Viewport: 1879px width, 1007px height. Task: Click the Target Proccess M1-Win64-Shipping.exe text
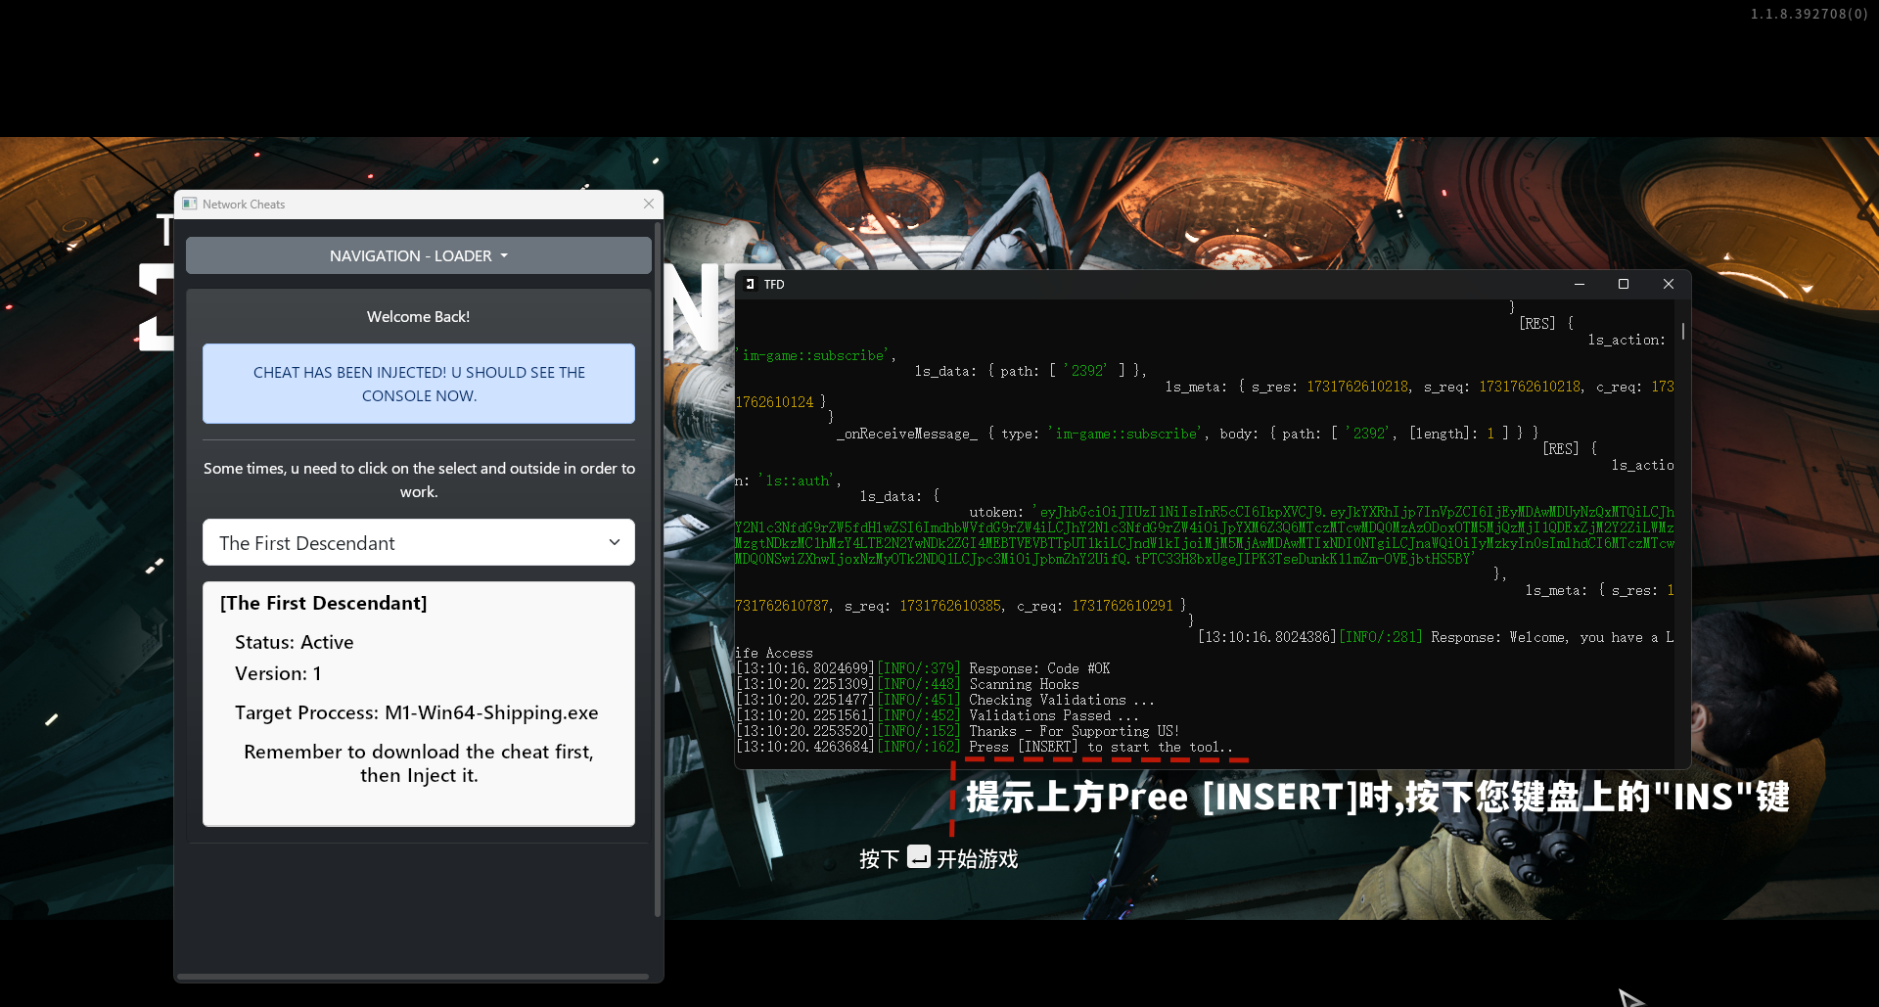pos(416,712)
